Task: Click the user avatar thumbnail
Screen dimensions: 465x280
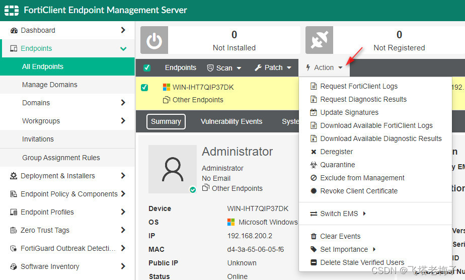Action: click(x=172, y=169)
